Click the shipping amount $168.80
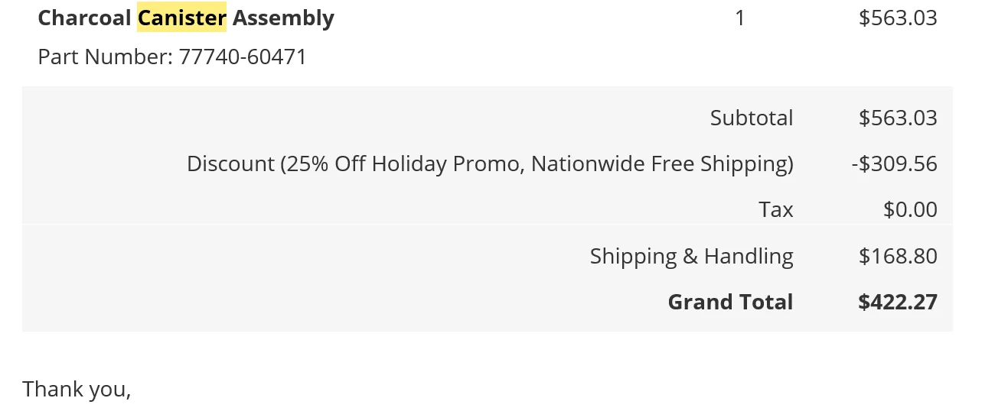The height and width of the screenshot is (411, 995). pyautogui.click(x=898, y=256)
